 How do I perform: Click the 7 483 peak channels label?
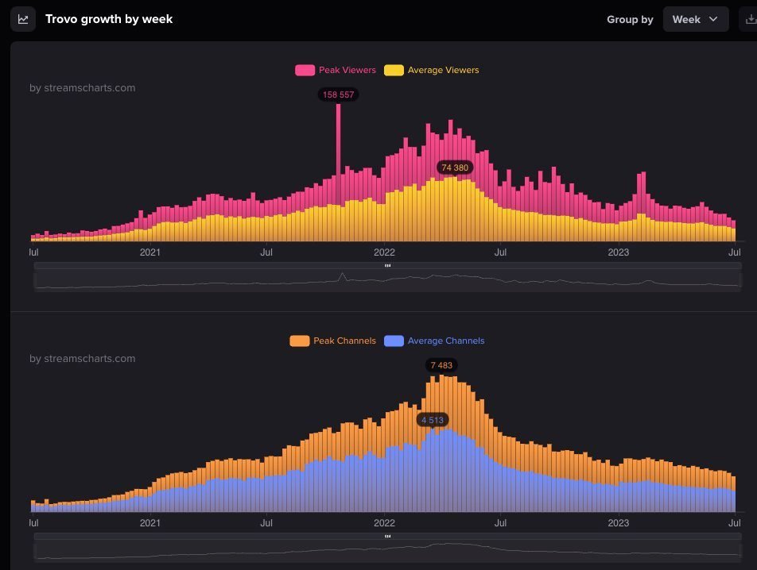point(441,365)
